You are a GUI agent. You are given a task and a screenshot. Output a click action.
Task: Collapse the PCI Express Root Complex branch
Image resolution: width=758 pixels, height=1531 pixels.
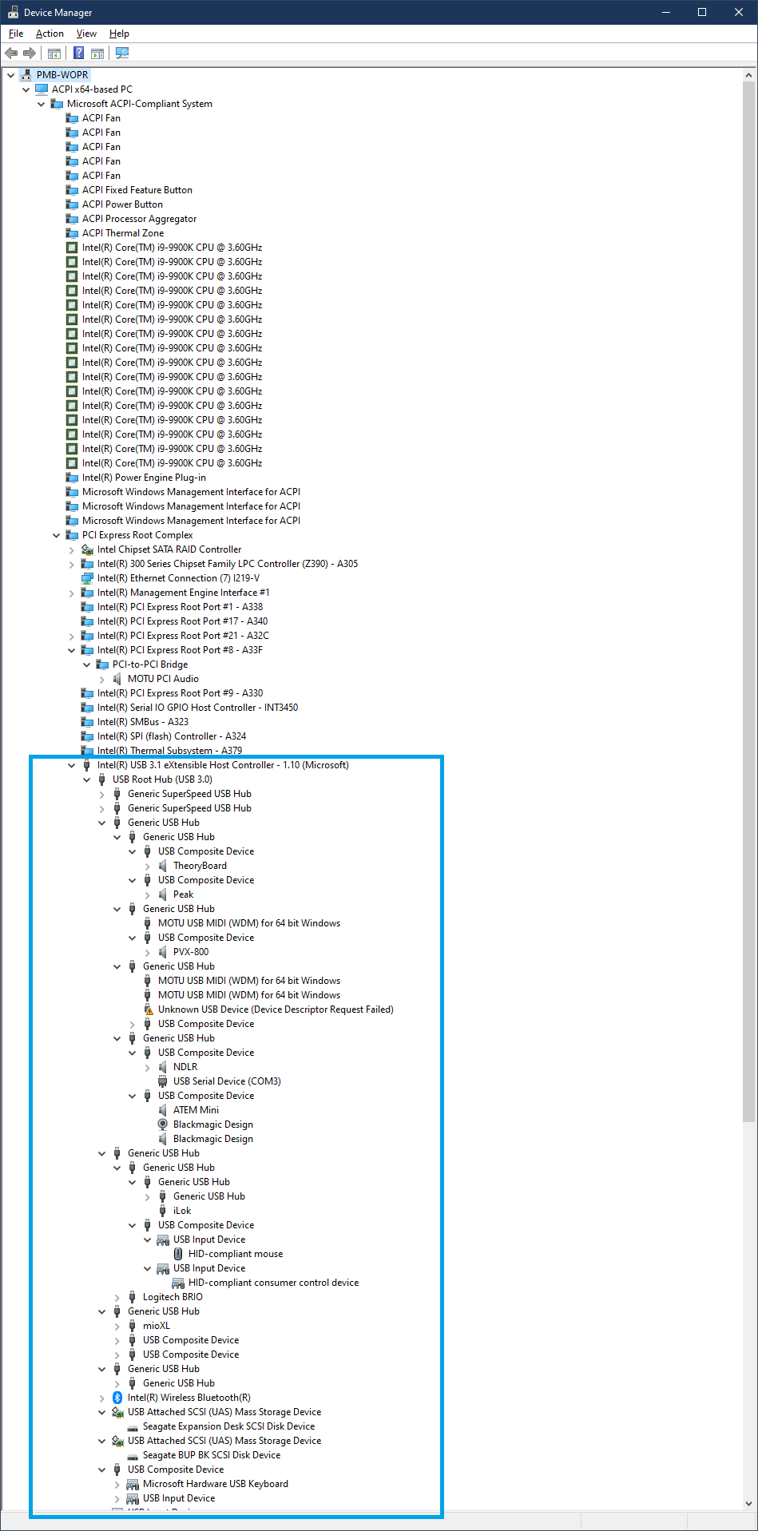[56, 535]
